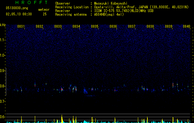The image size is (194, 123).
Task: Click the date stamp 02.05.13 08:30
Action: (19, 14)
